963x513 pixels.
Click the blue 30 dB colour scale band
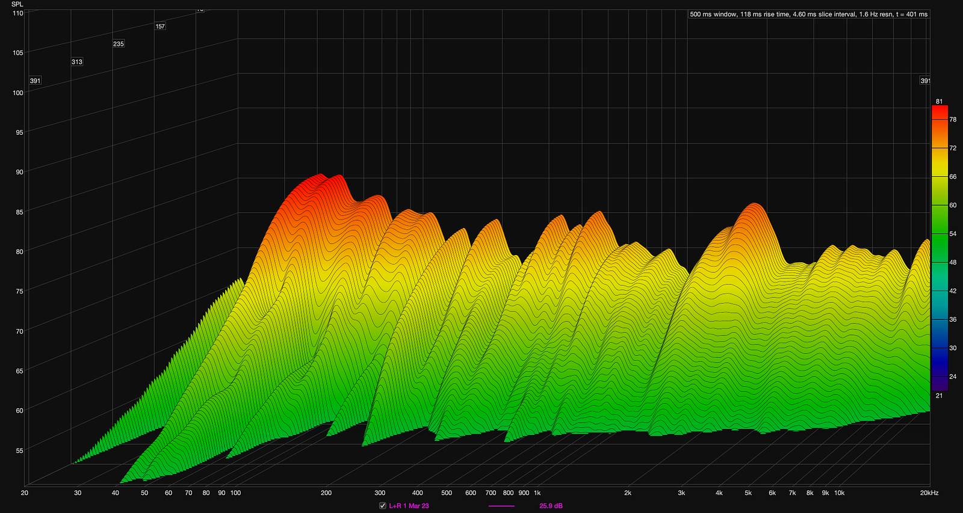coord(940,348)
